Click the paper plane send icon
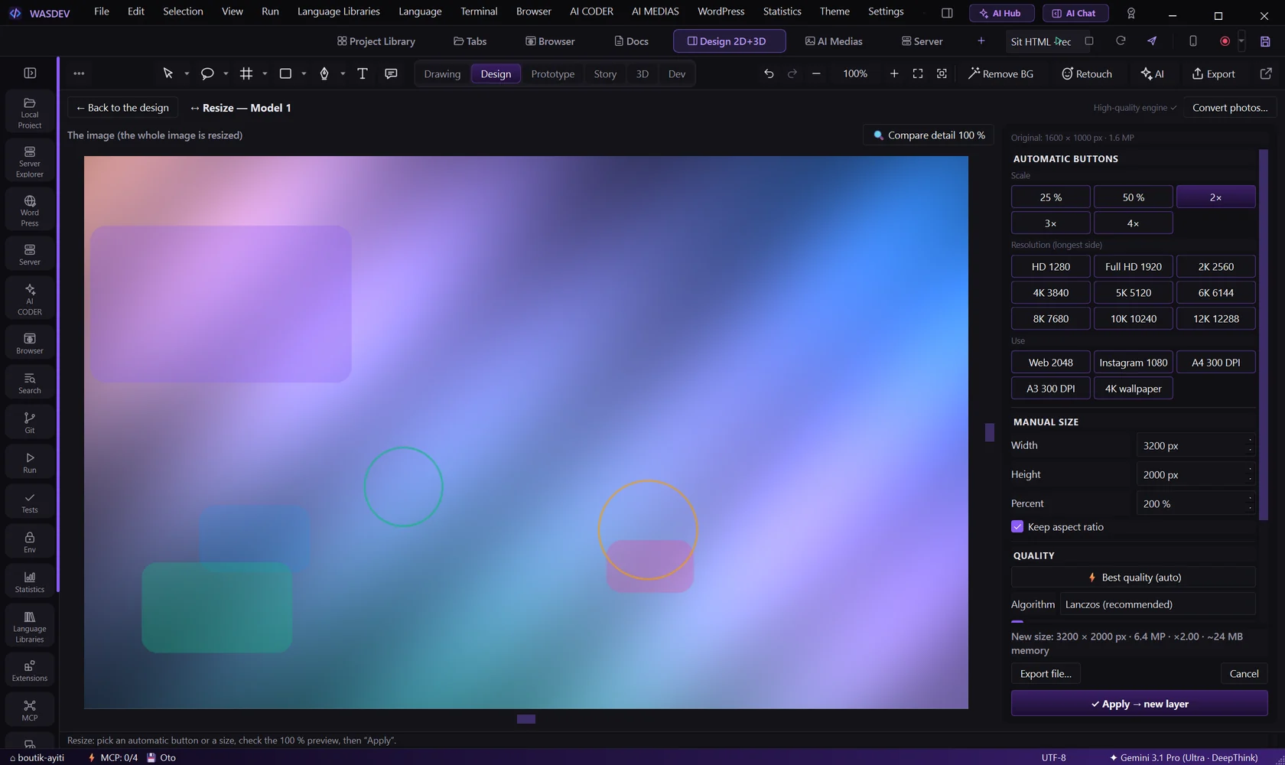 [x=1152, y=41]
